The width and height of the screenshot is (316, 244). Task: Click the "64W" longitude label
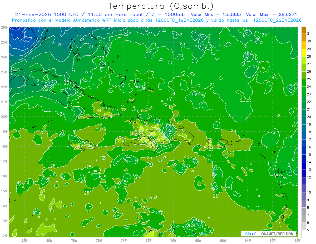point(248,240)
